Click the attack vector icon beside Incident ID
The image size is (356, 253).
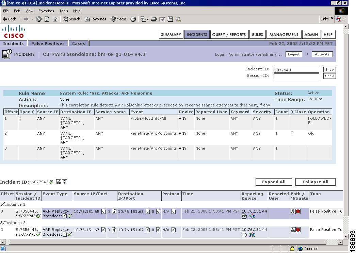click(x=64, y=182)
